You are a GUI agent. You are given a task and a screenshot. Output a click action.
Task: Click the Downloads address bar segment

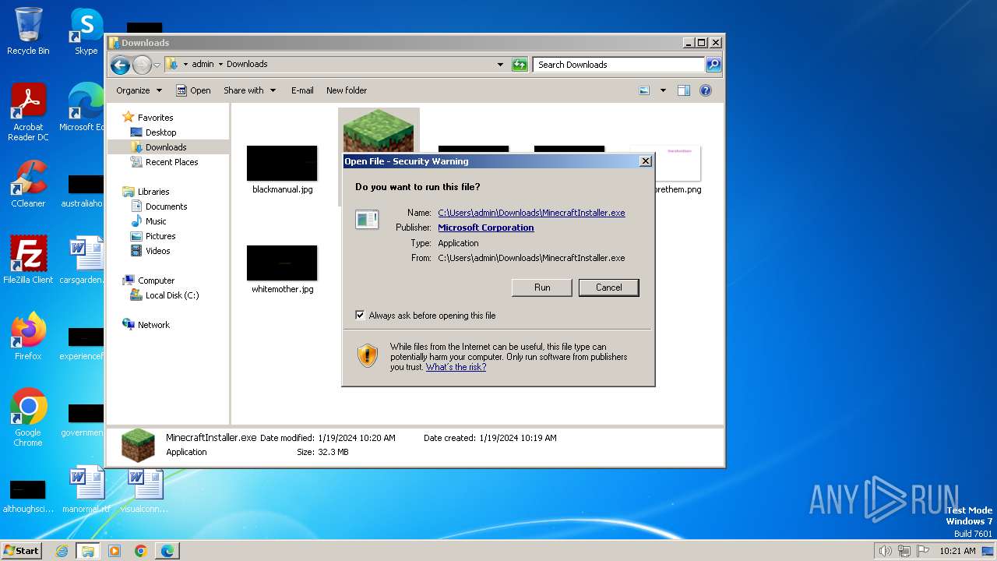coord(247,65)
